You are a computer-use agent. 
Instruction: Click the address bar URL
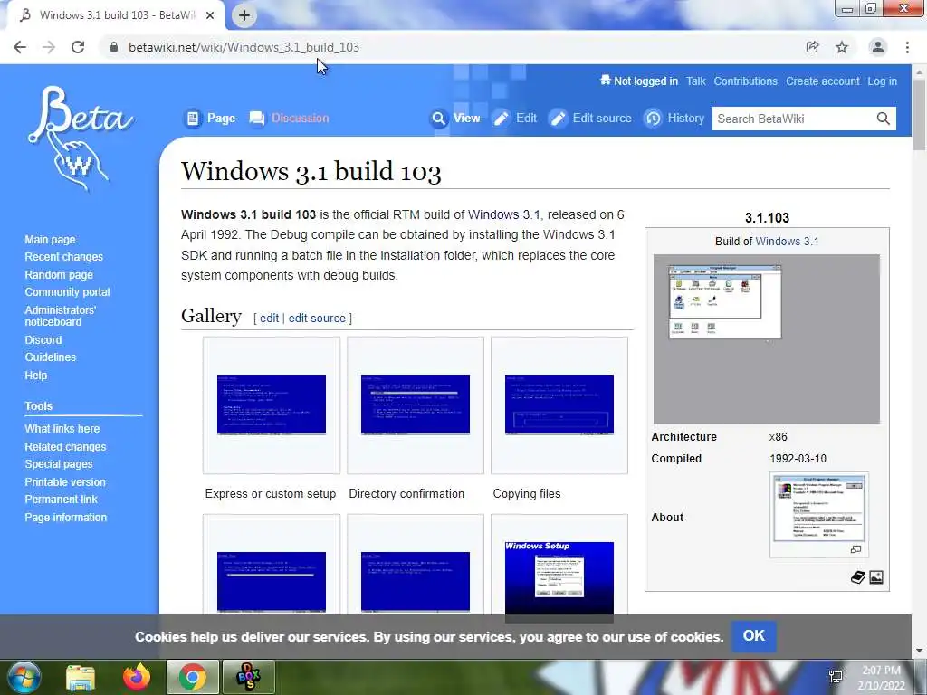click(244, 47)
